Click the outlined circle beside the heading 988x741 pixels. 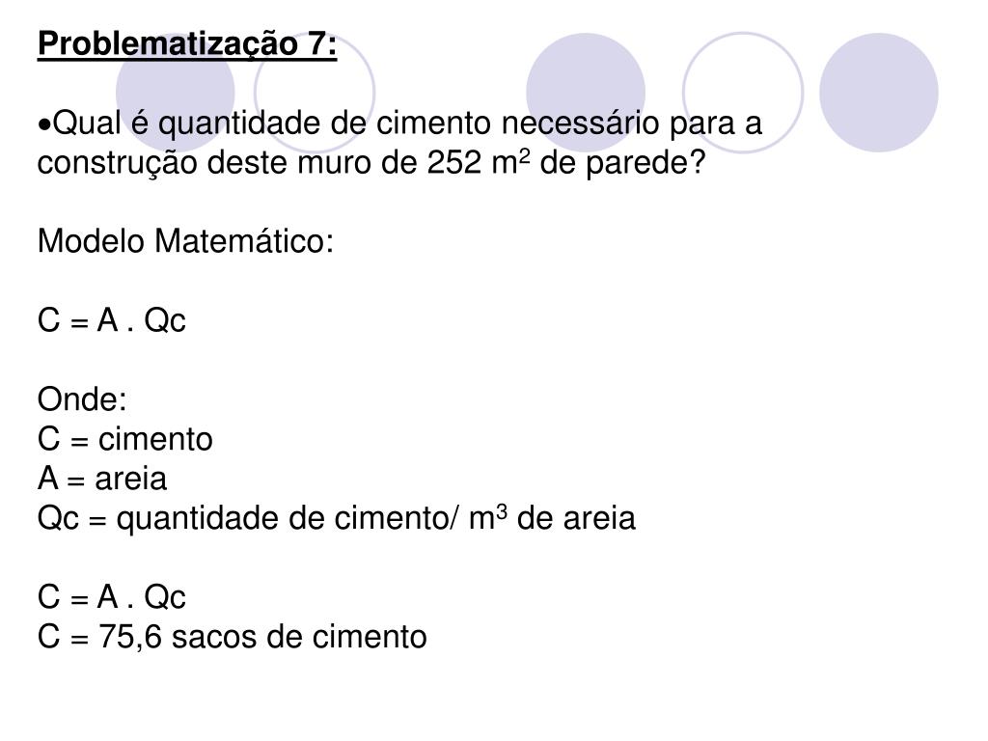(x=315, y=93)
